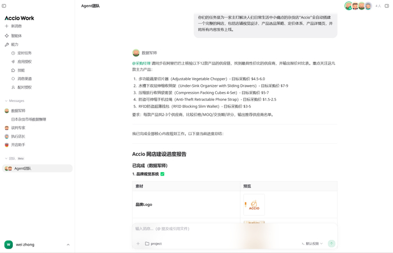Open the Agent团队 team chat
Viewport: 393px width, 253px height.
pyautogui.click(x=38, y=168)
